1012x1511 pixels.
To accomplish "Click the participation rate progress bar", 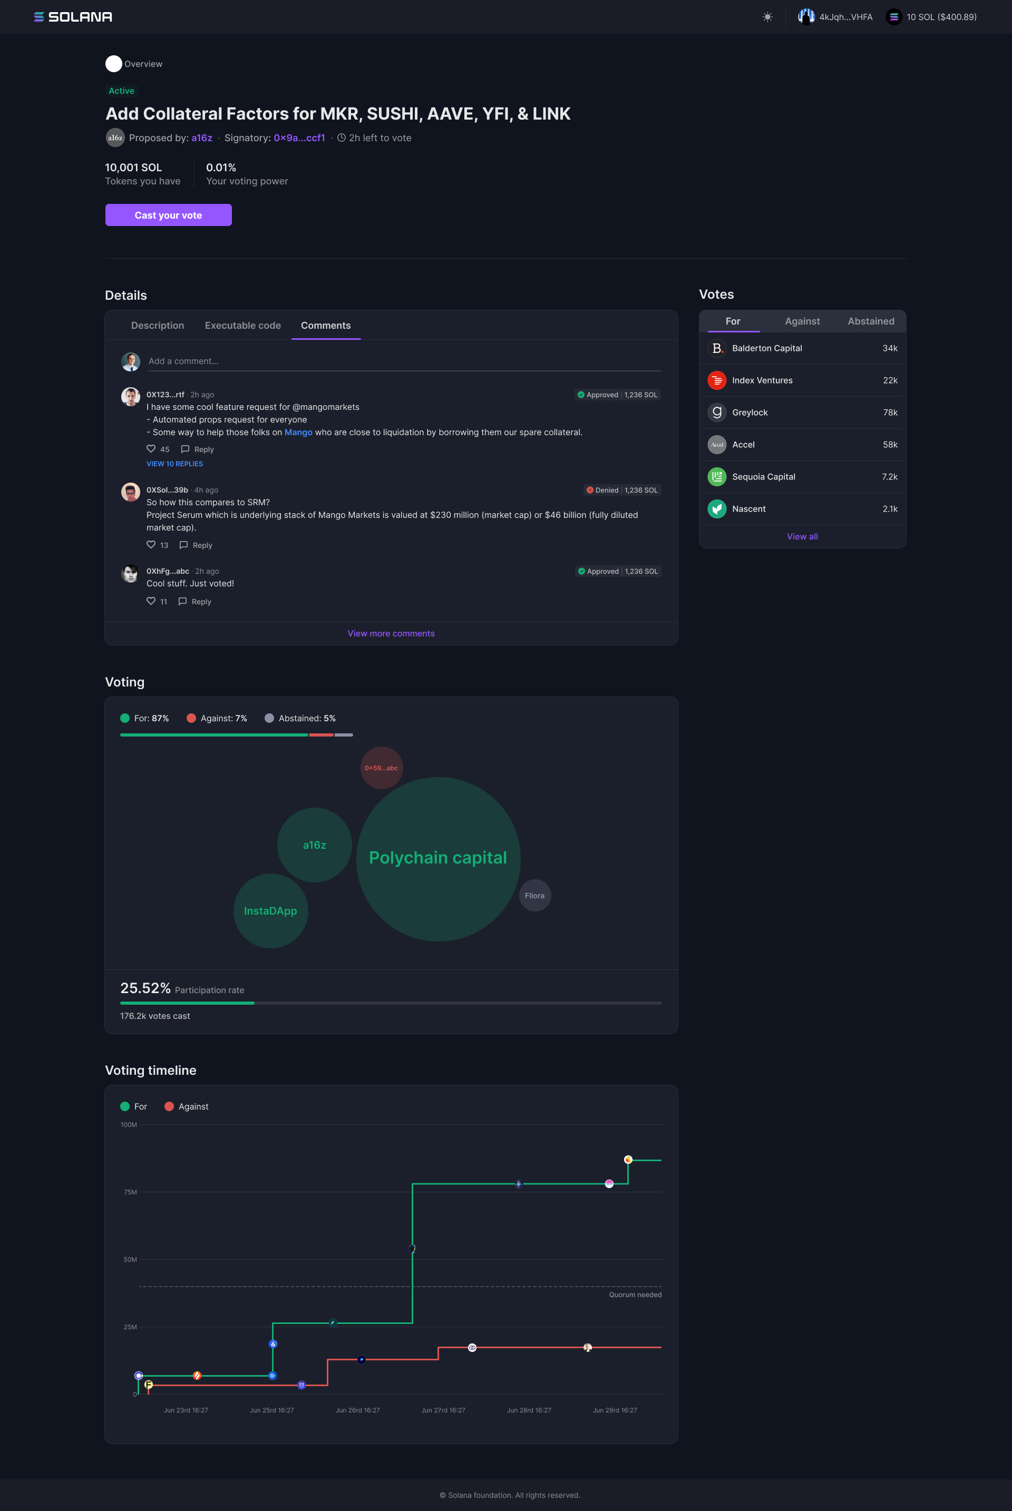I will (x=391, y=1003).
